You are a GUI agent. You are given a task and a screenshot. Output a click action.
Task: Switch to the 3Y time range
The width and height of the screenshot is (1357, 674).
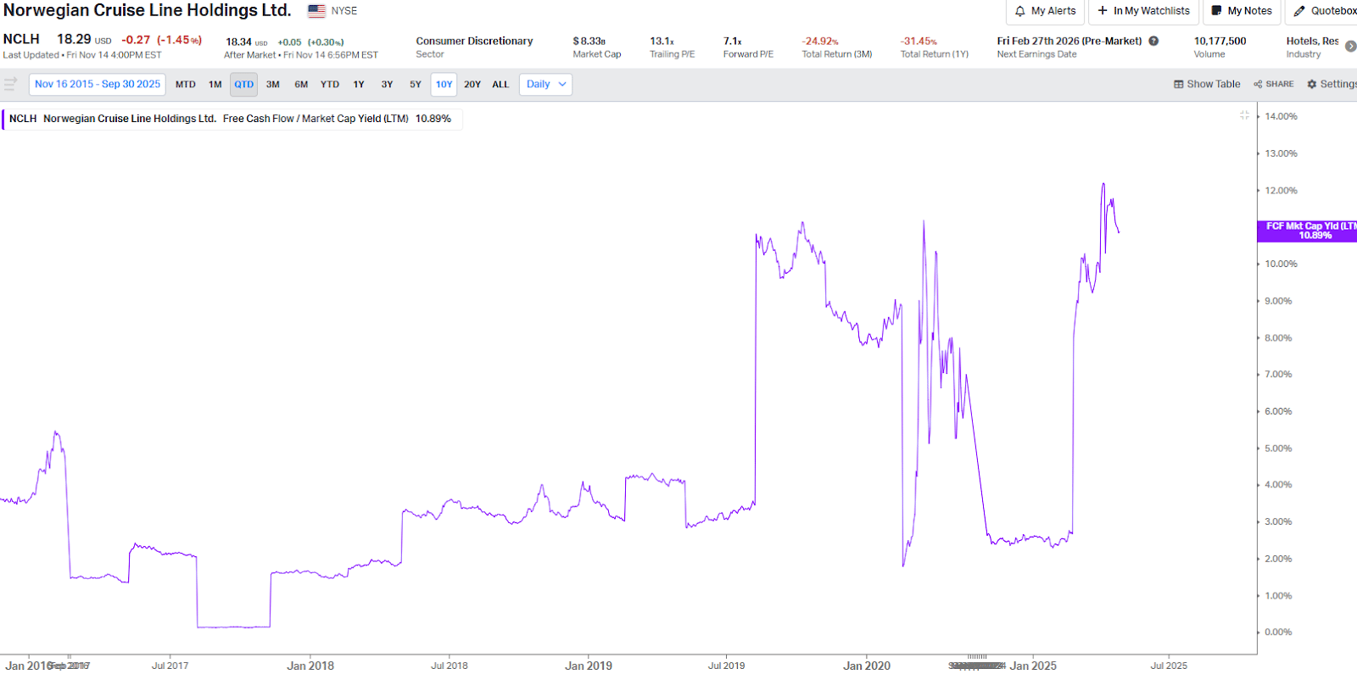pyautogui.click(x=387, y=85)
